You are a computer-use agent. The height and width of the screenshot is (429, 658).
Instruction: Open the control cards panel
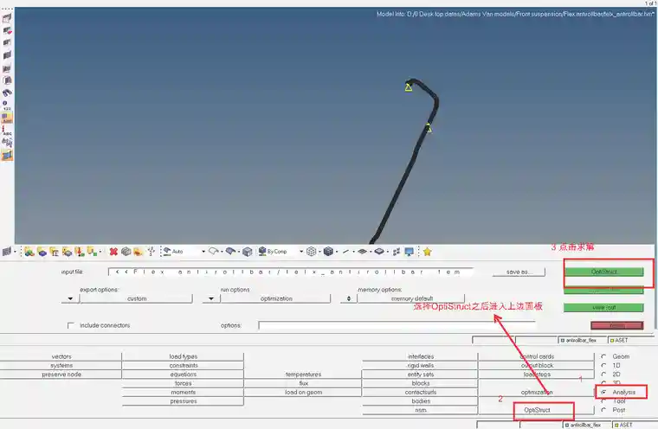pyautogui.click(x=537, y=356)
